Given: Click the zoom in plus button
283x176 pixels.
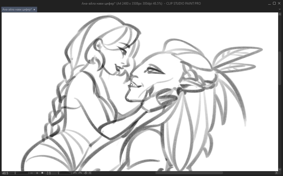Looking at the screenshot, I should pyautogui.click(x=37, y=173).
